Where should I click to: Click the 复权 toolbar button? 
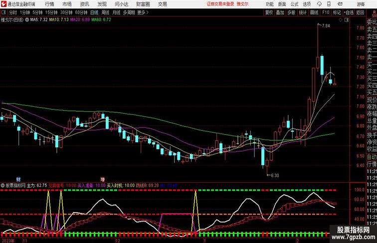(269, 12)
